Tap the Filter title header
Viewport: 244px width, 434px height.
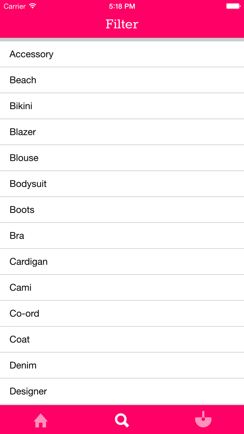pyautogui.click(x=122, y=24)
